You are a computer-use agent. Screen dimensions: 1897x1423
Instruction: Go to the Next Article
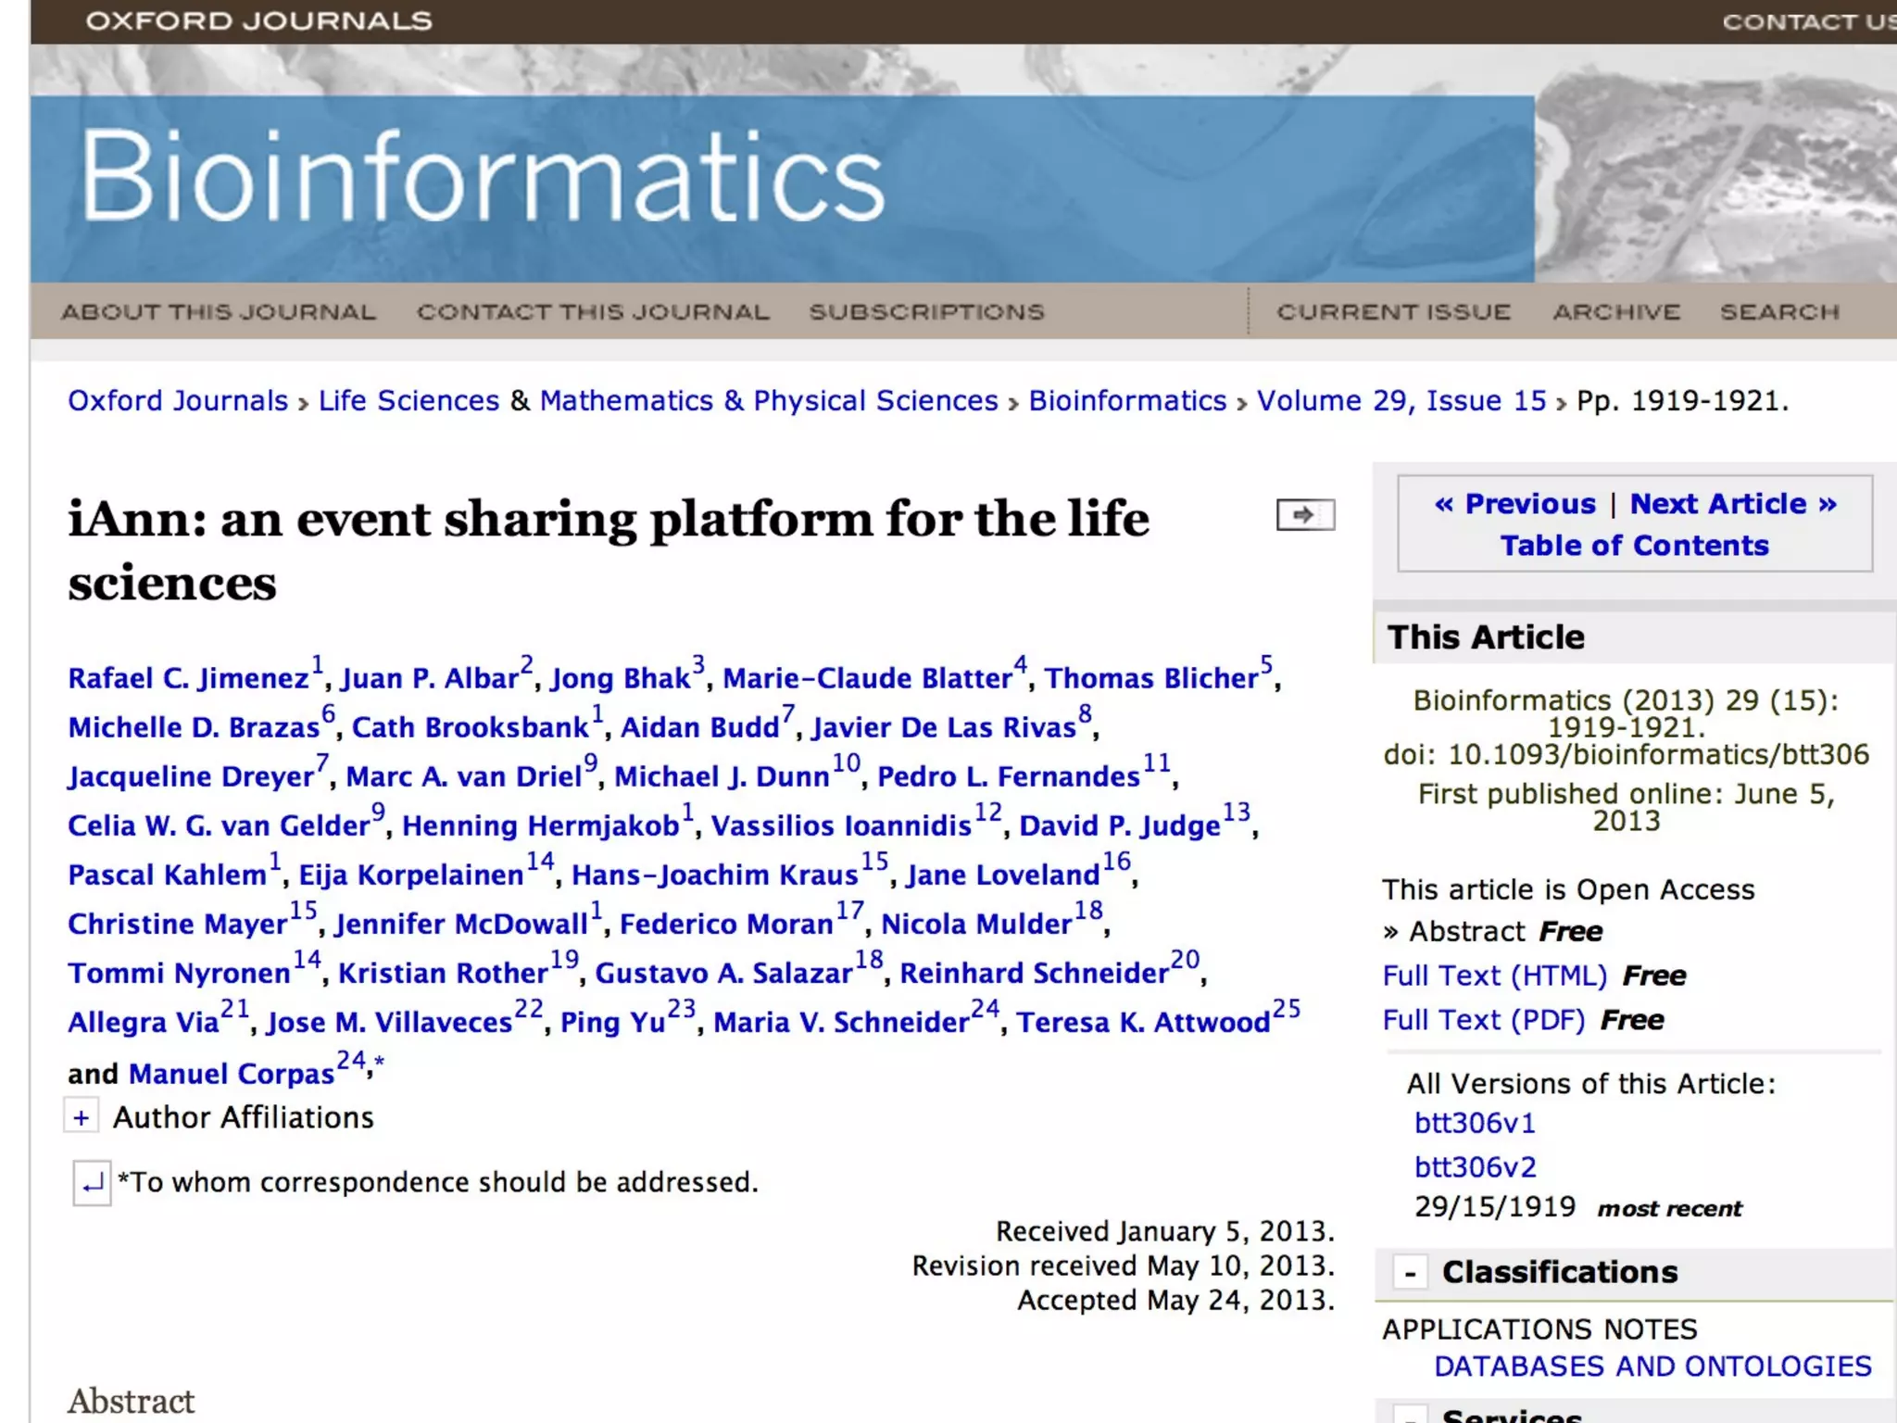point(1732,504)
